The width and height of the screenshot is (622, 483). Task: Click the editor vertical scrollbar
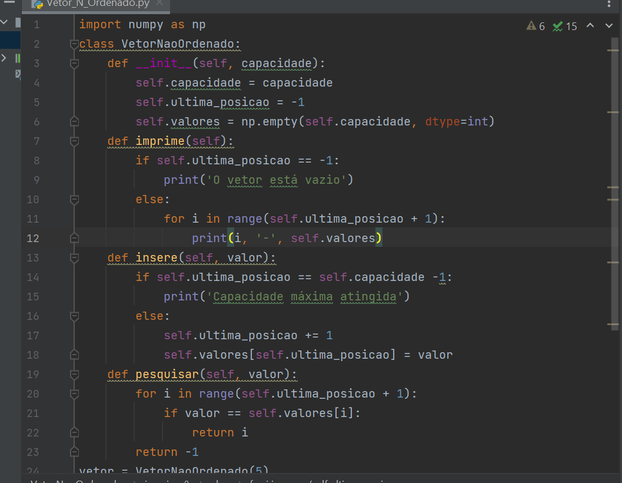click(615, 183)
